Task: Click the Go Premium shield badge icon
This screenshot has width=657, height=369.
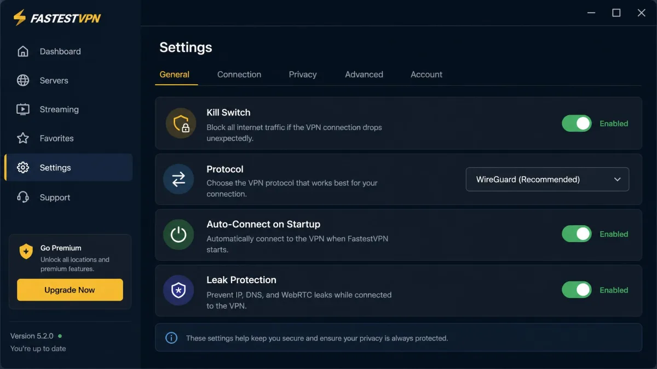Action: pyautogui.click(x=26, y=252)
